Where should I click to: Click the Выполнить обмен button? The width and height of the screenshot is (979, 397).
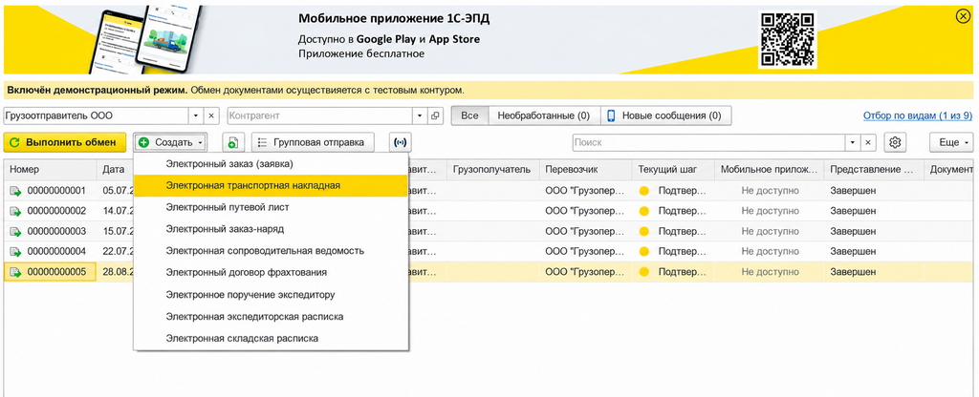click(64, 143)
